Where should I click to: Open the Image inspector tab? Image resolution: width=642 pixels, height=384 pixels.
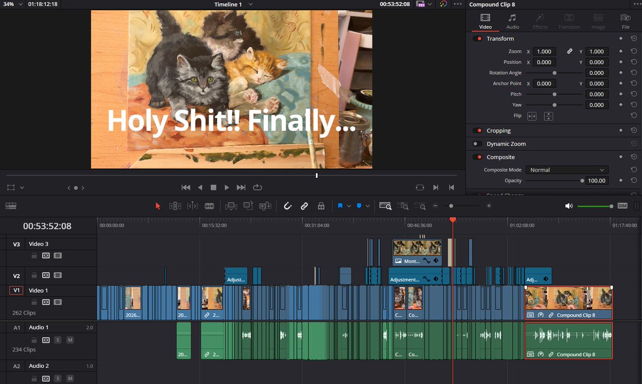(x=598, y=21)
